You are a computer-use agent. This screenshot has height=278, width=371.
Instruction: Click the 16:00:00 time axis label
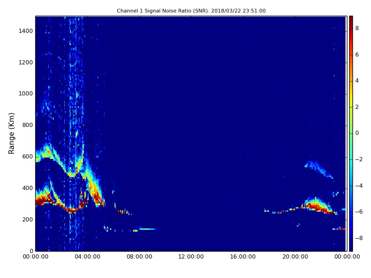(x=243, y=257)
